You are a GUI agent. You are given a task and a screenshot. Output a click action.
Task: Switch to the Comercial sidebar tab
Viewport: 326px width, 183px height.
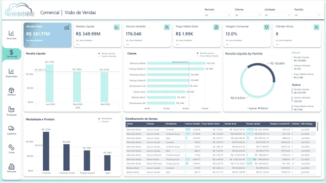coord(12,53)
